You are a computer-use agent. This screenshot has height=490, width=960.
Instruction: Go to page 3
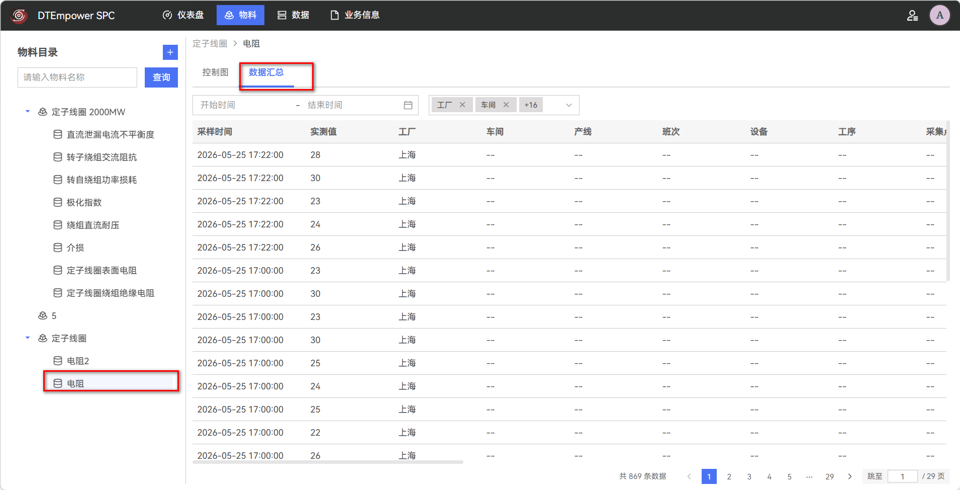(749, 476)
